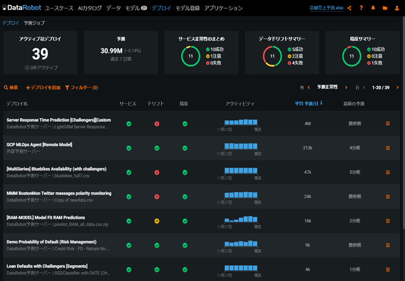Switch to the 予測ジョブ tab
The height and width of the screenshot is (281, 405).
tap(34, 23)
